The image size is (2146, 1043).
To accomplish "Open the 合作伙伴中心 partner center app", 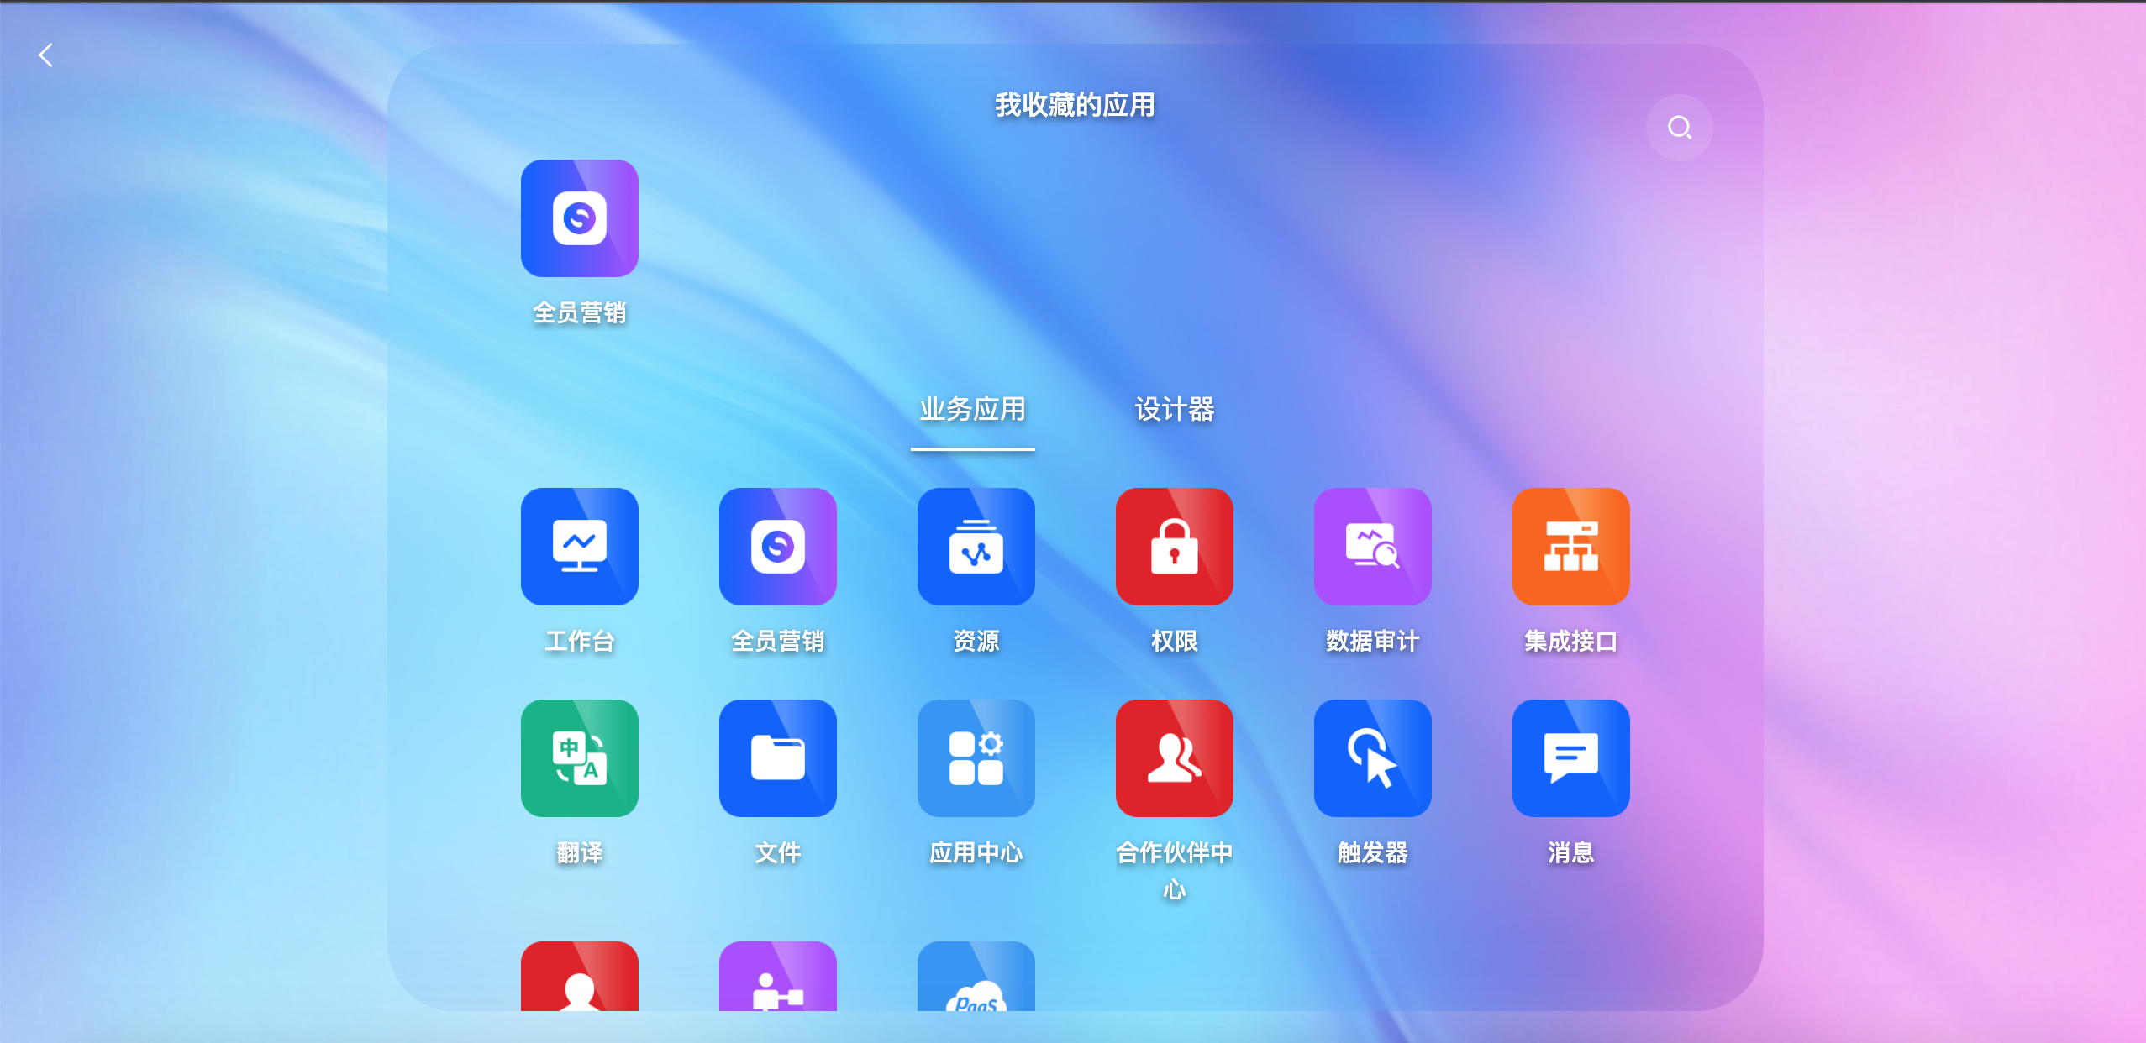I will [x=1174, y=757].
